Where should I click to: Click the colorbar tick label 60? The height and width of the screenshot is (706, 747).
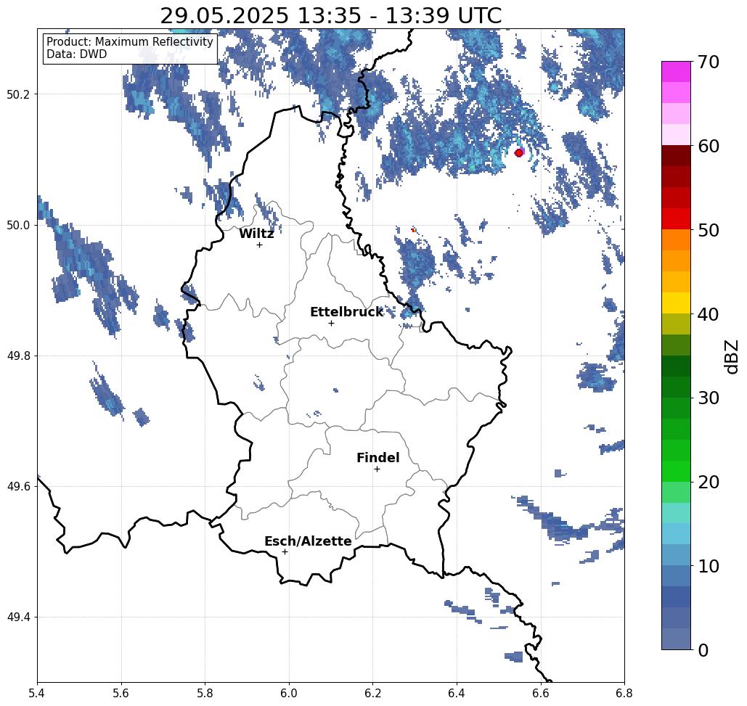coord(708,146)
